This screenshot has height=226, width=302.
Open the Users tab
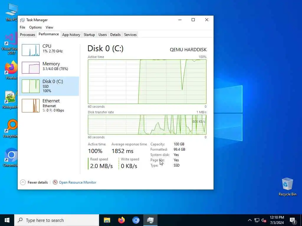[x=102, y=35]
